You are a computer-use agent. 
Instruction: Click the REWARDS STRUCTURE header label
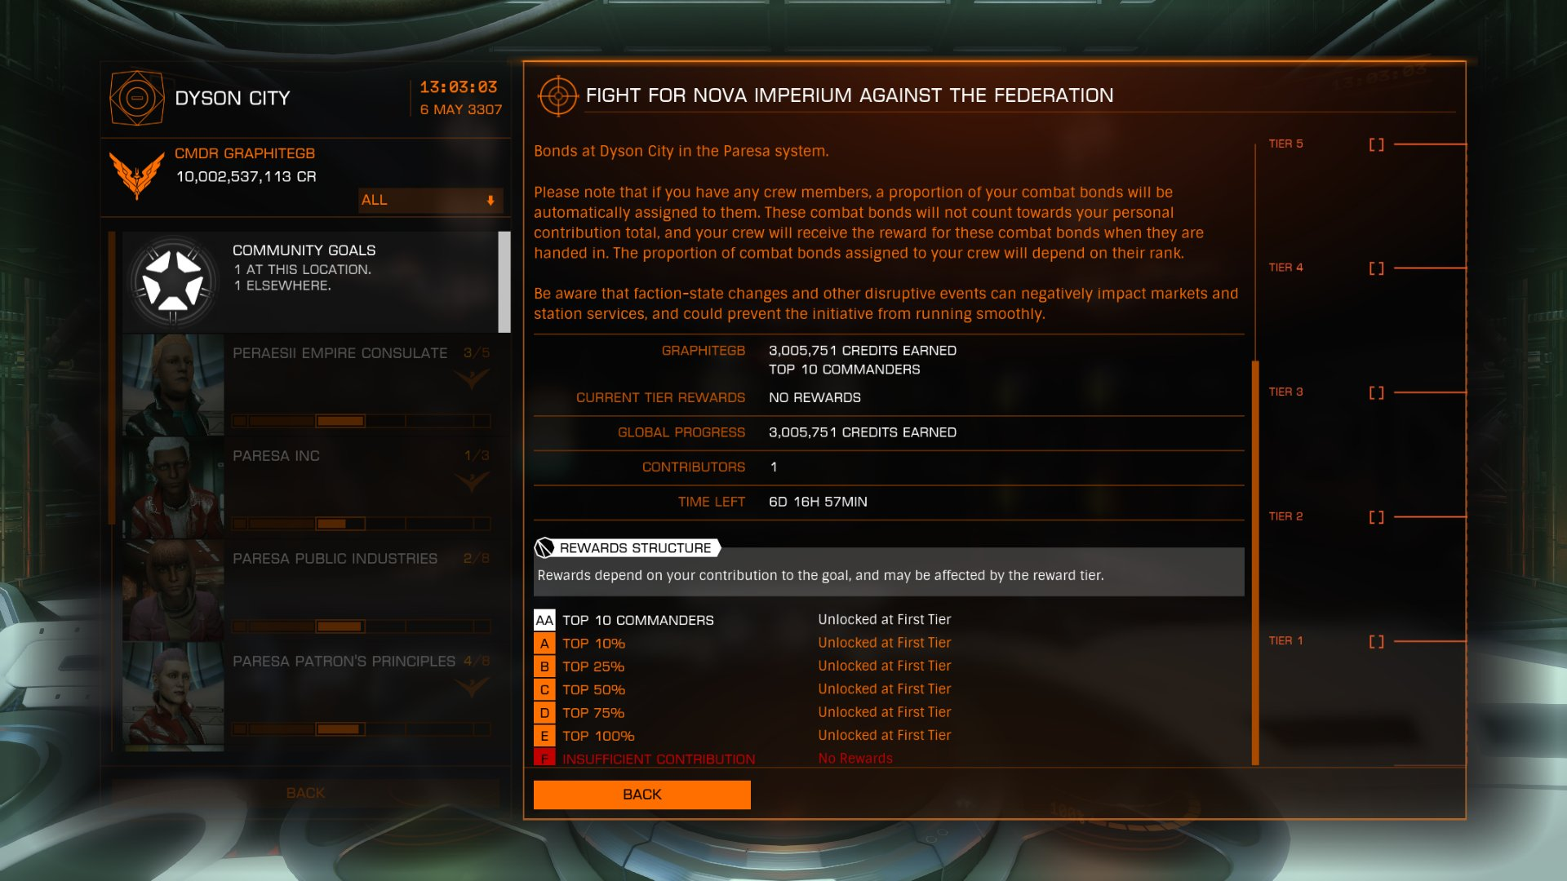pos(635,548)
